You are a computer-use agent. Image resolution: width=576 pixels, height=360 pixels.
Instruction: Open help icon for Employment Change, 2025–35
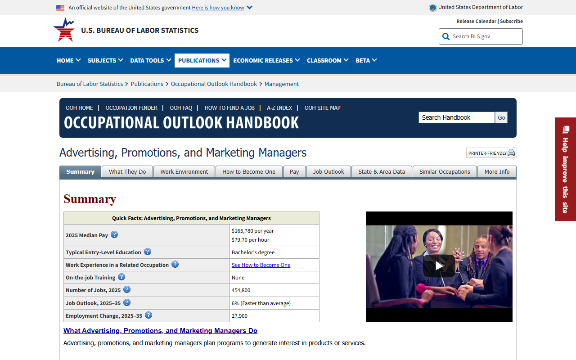pyautogui.click(x=148, y=315)
